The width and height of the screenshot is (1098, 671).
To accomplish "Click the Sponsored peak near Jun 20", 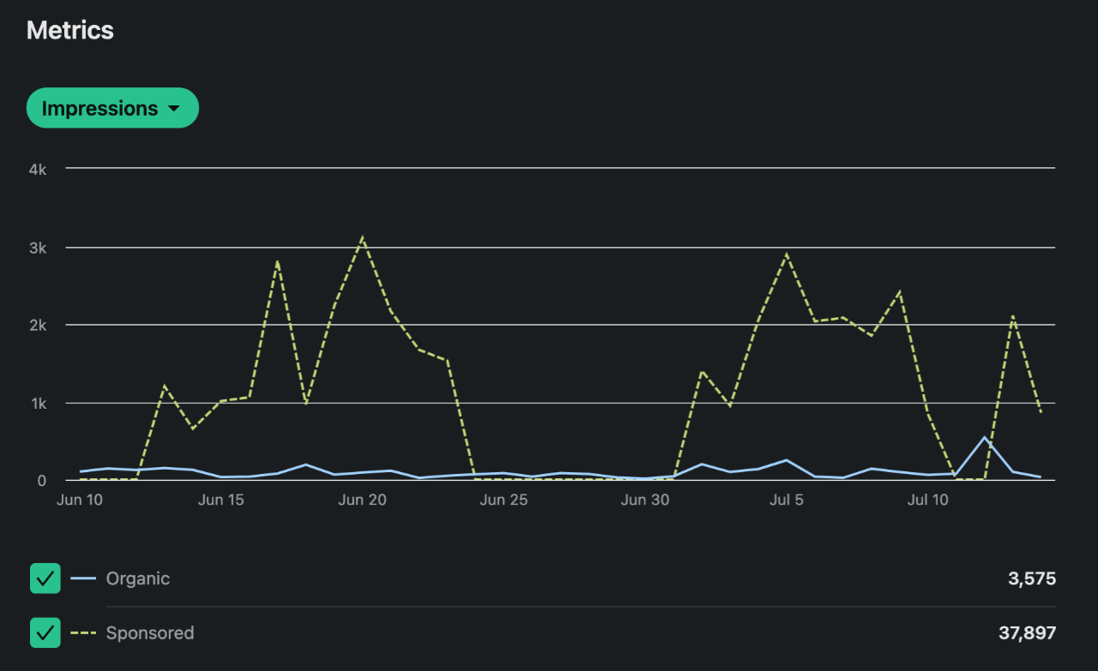I will (363, 237).
